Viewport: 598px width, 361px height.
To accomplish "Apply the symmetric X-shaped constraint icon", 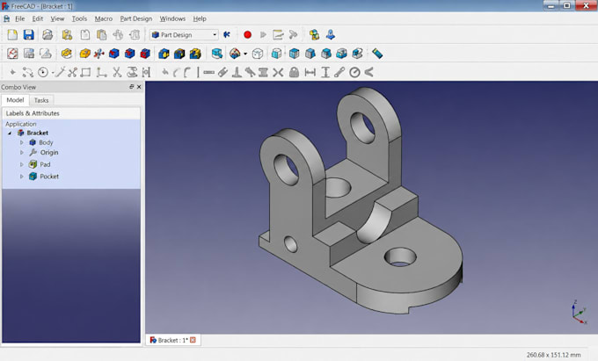I will pos(278,72).
